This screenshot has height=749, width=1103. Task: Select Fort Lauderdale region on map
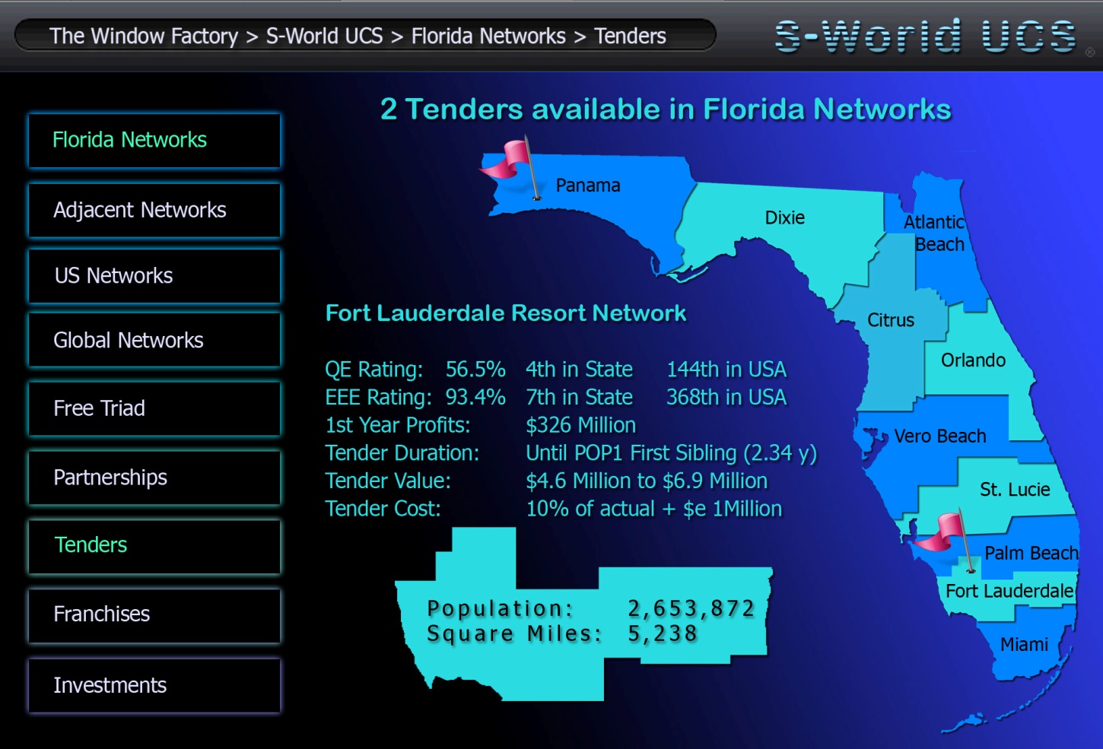[1009, 591]
